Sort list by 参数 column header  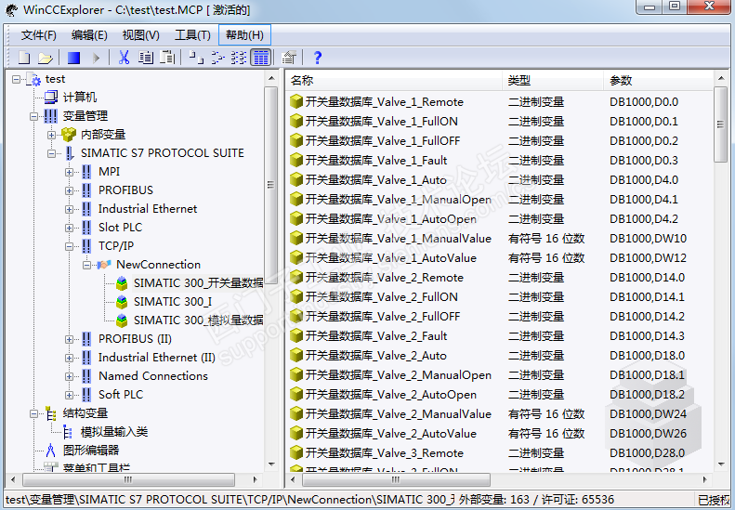coord(658,81)
